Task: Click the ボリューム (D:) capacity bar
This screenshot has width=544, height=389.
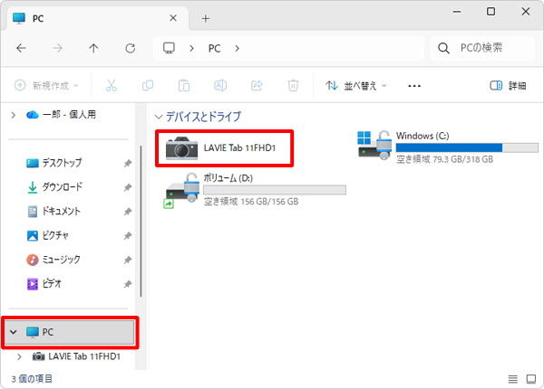Action: coord(275,190)
